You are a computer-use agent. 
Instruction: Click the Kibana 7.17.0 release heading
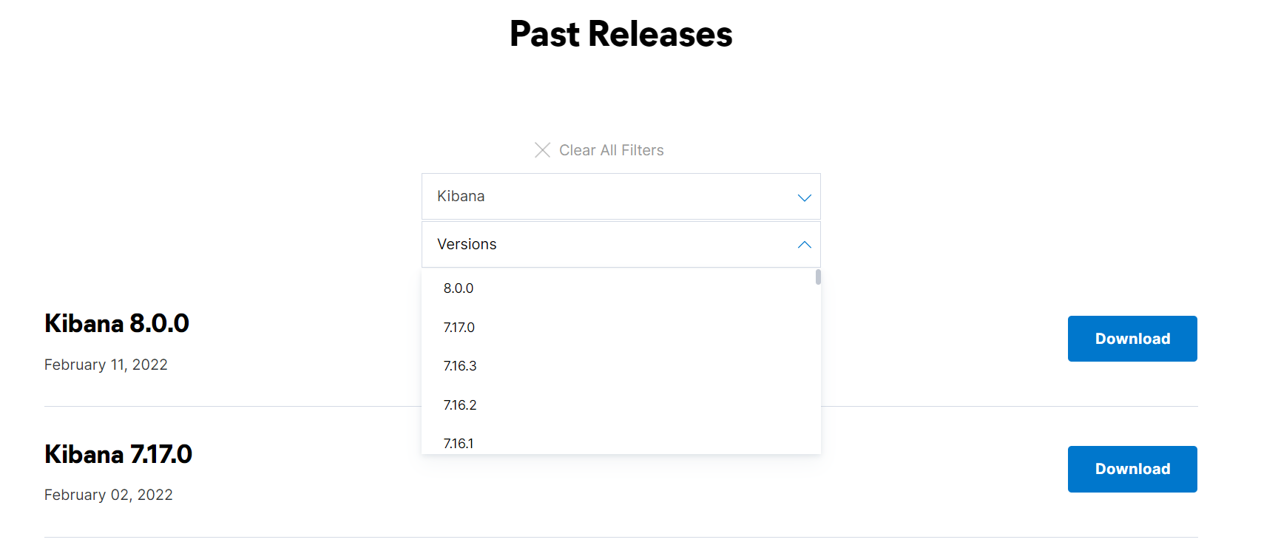(118, 454)
